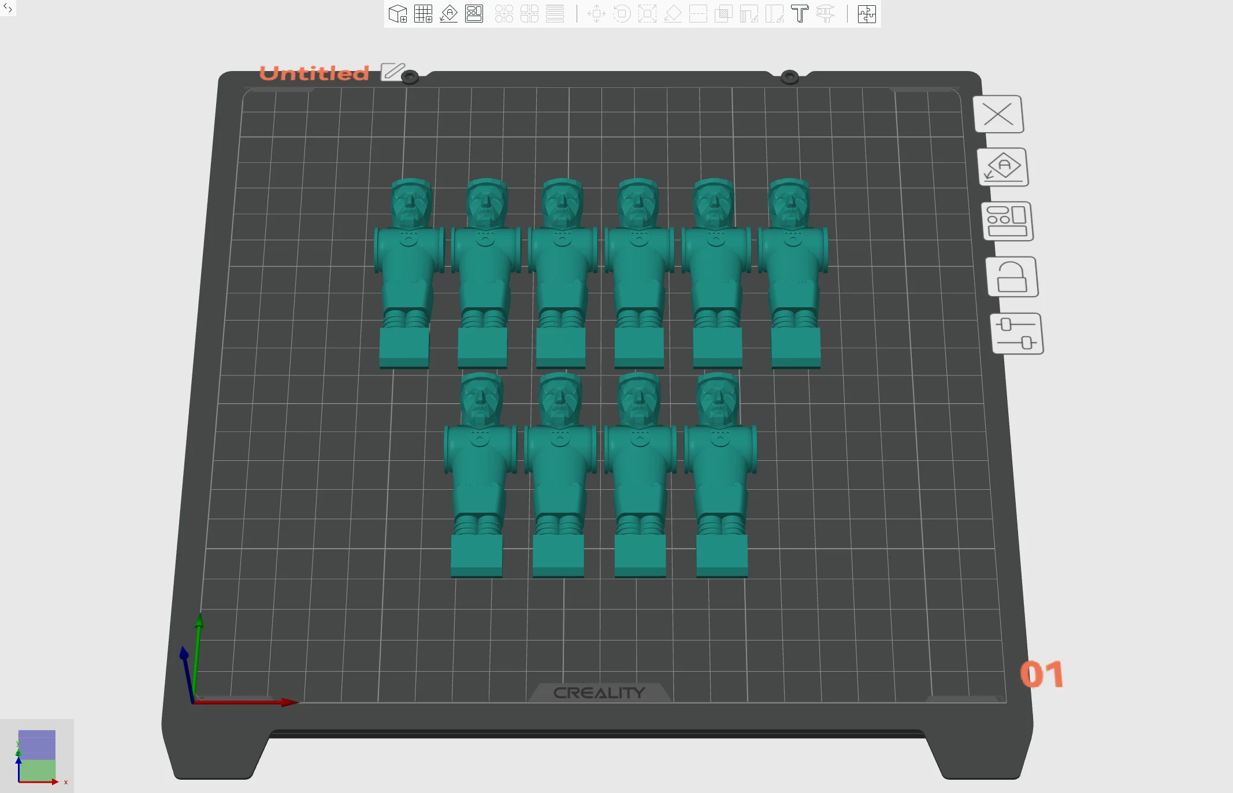
Task: Open the Text emboss T tool
Action: coord(800,14)
